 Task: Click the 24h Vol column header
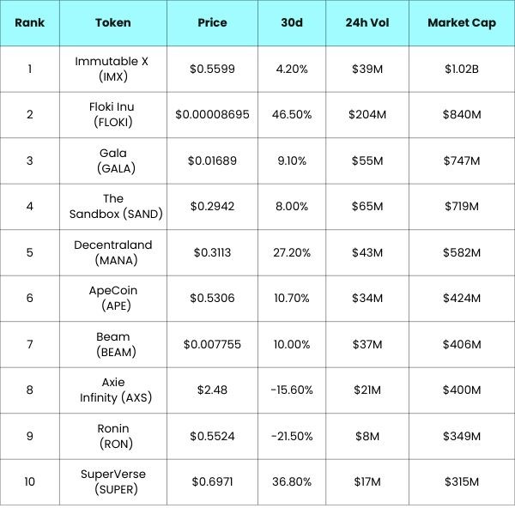[367, 22]
